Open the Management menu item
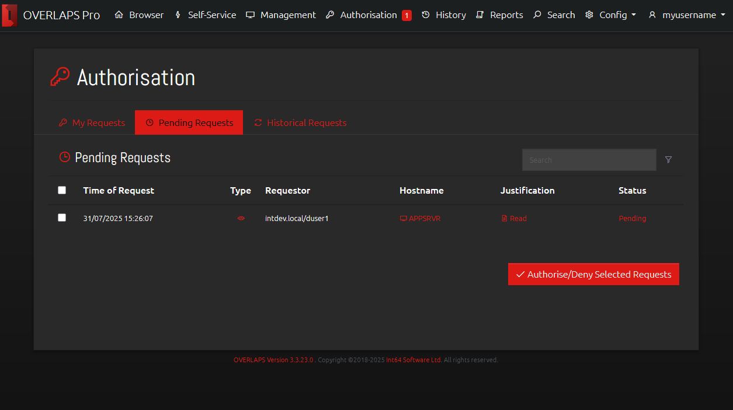 281,15
